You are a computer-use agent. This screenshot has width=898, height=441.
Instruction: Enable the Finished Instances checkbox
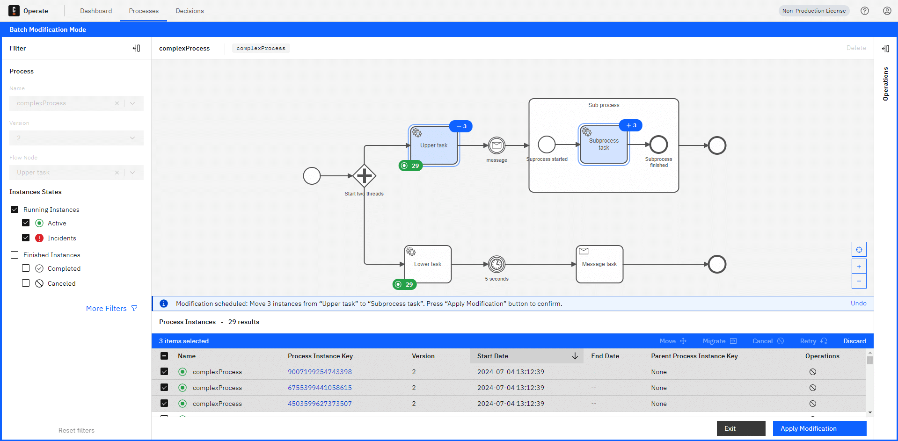tap(15, 255)
